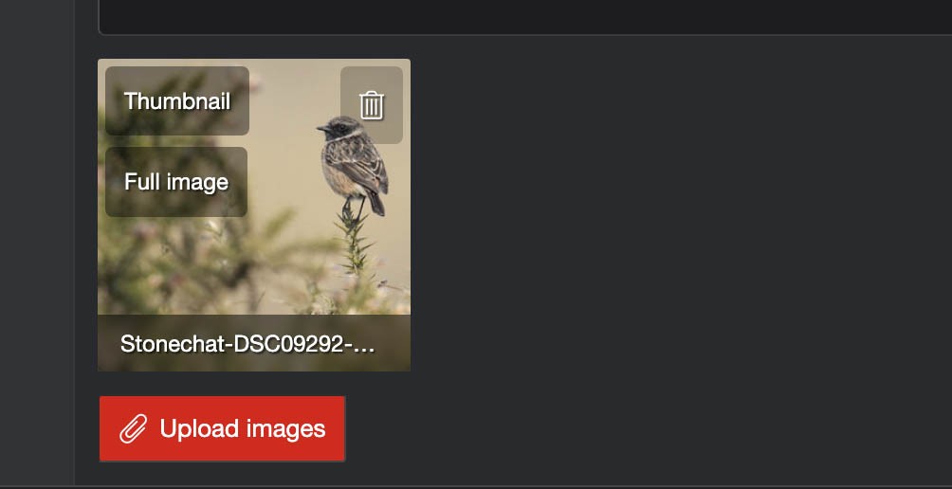The width and height of the screenshot is (952, 489).
Task: Click the gorse sprig below the perched bird
Action: pyautogui.click(x=356, y=245)
